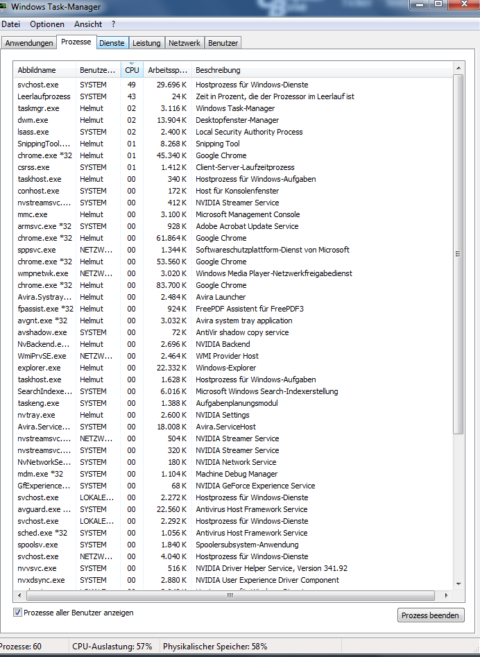Select the nvxdsync.exe process
The image size is (480, 657).
[233, 580]
